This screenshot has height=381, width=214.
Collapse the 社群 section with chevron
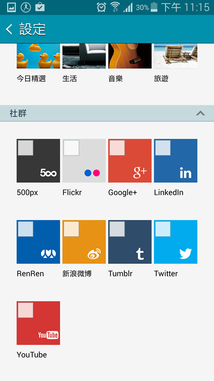click(201, 113)
